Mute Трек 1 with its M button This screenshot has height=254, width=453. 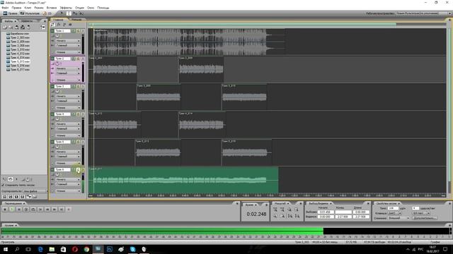tap(74, 30)
